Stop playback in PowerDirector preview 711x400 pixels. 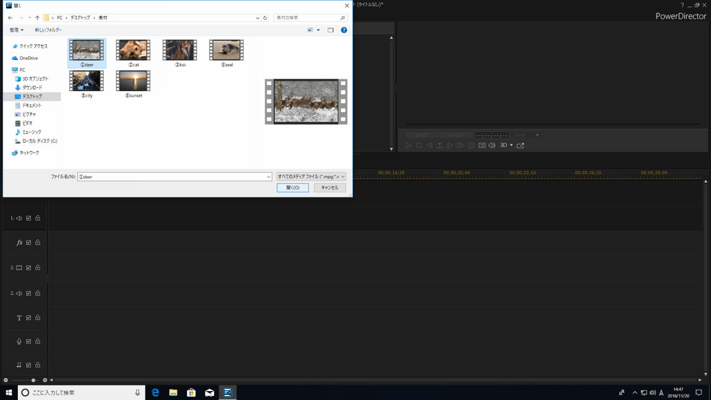point(419,146)
